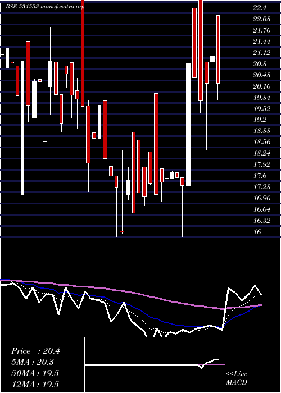Select the 17.92 price axis label
The height and width of the screenshot is (393, 281).
point(262,164)
